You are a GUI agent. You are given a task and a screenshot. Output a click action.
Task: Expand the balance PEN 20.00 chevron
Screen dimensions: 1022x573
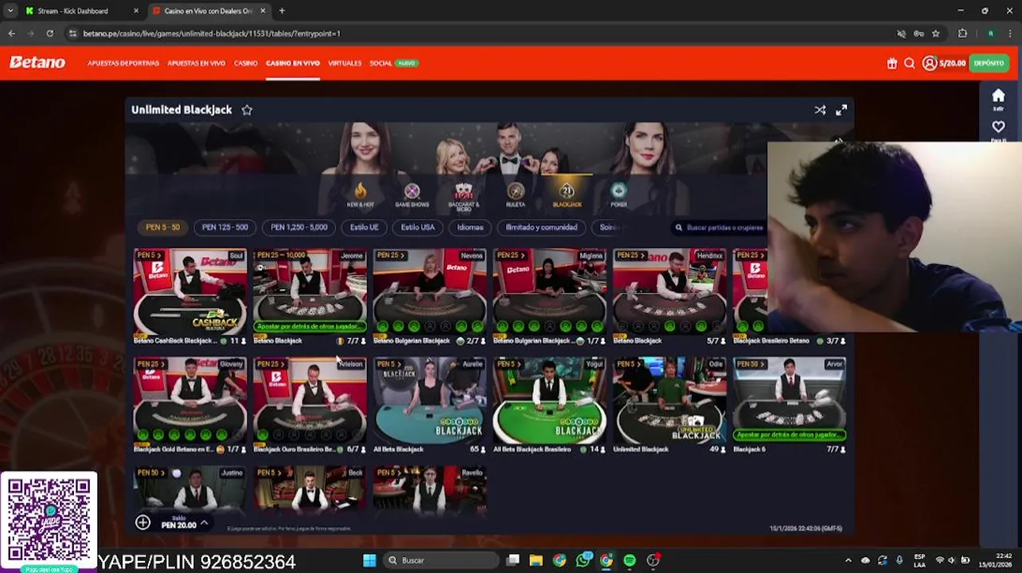204,523
